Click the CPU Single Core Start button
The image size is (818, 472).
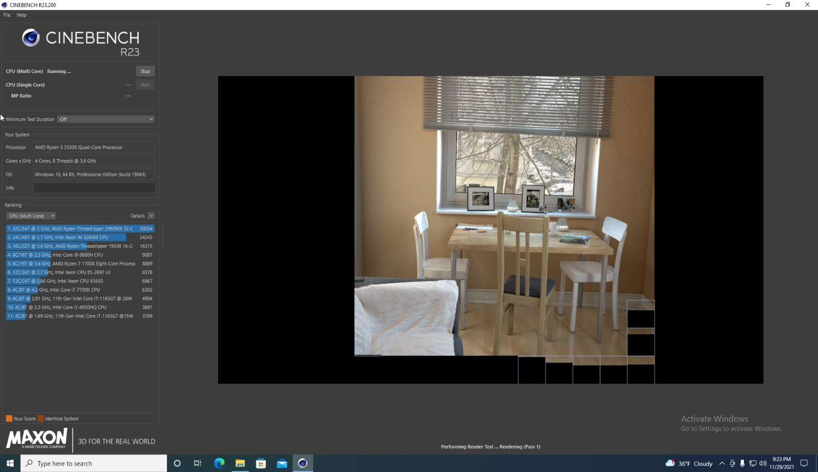pyautogui.click(x=145, y=85)
